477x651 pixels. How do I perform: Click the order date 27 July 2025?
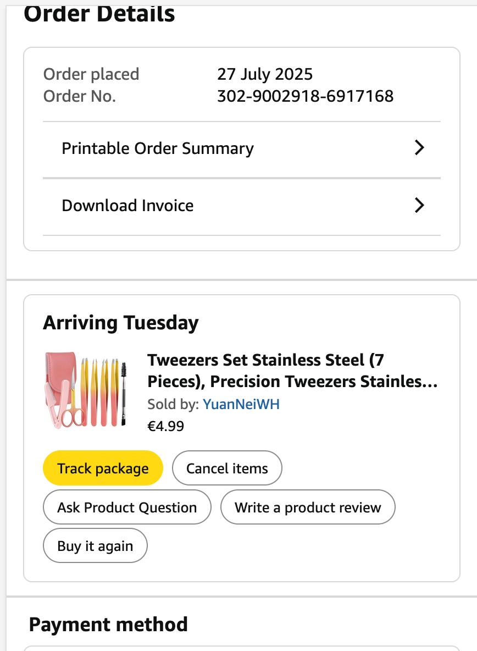click(x=265, y=74)
